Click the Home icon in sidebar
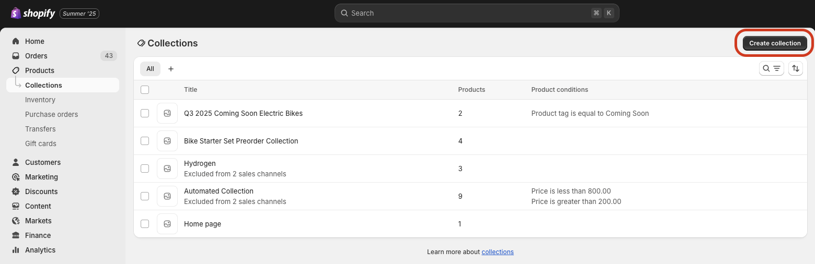 16,41
